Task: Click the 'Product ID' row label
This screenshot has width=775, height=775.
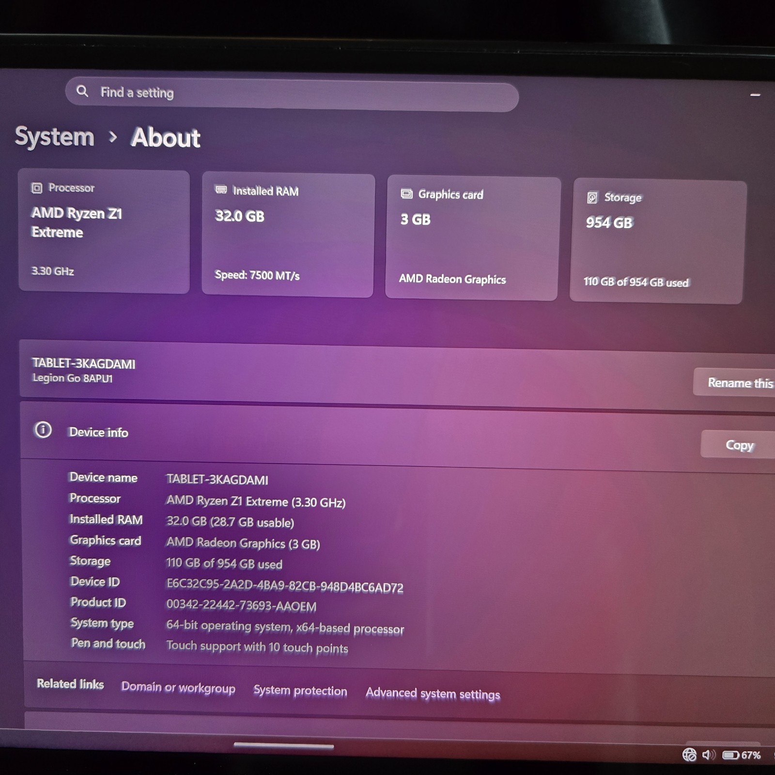Action: (x=98, y=602)
